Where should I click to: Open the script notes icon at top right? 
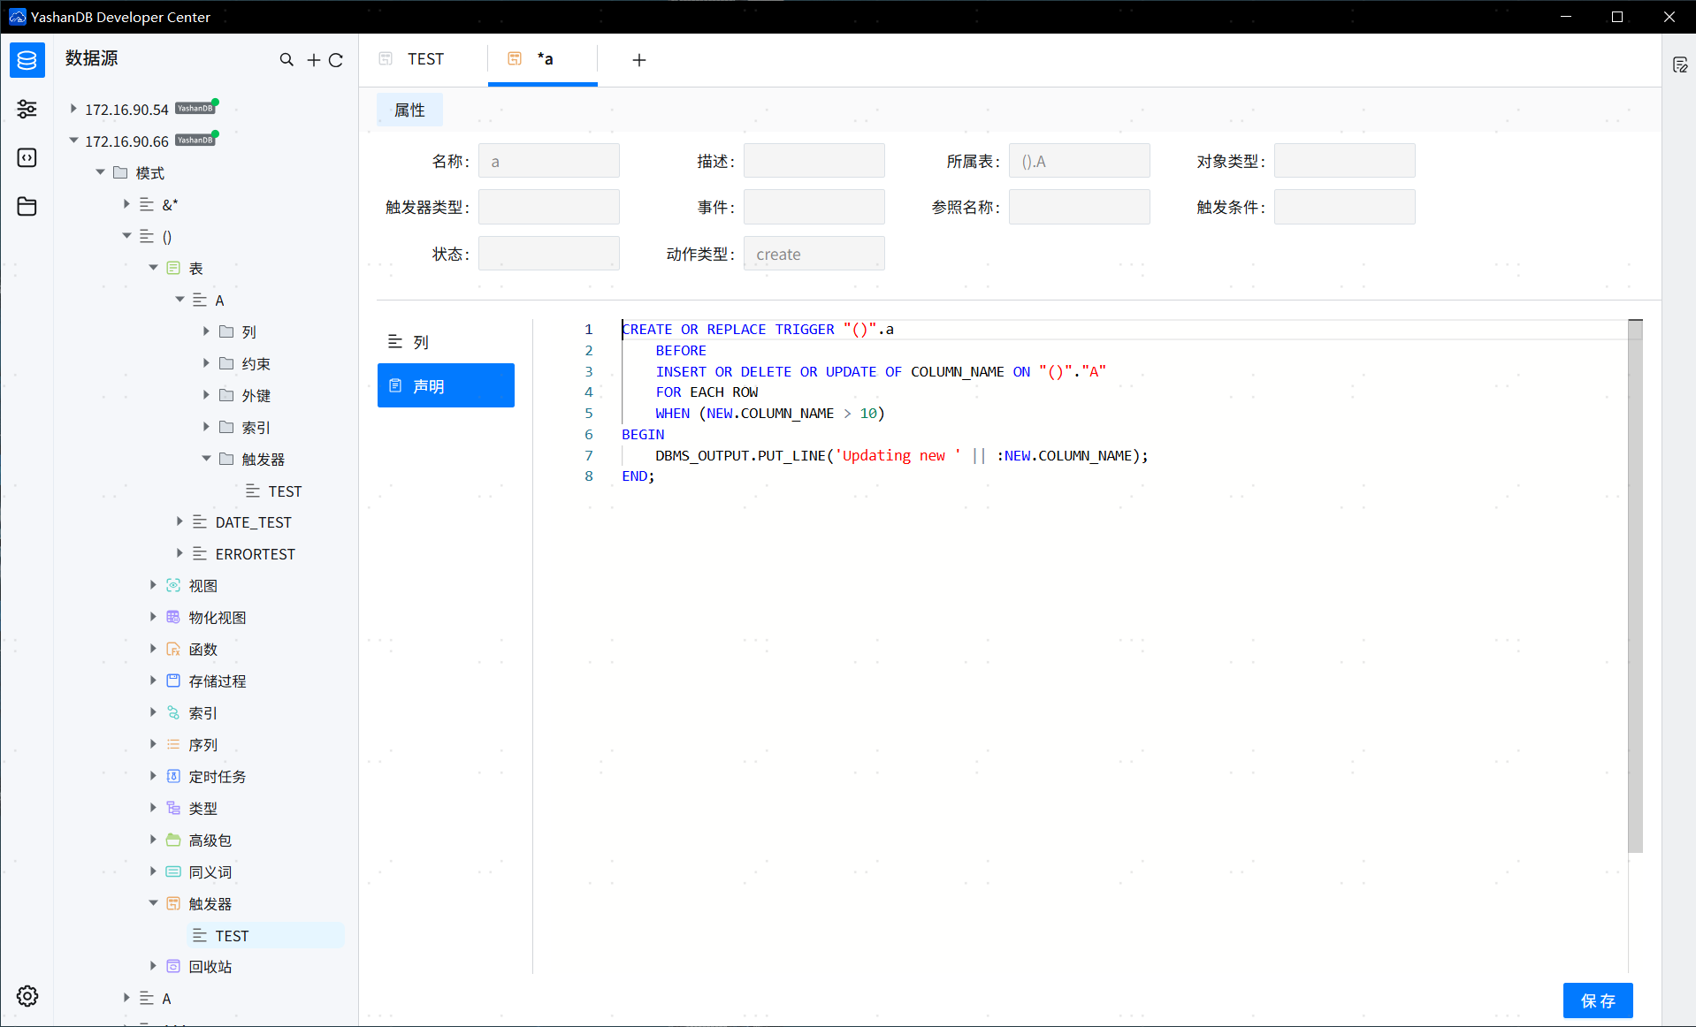1680,64
